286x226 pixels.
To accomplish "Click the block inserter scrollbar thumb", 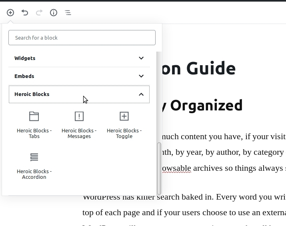I will 159,168.
